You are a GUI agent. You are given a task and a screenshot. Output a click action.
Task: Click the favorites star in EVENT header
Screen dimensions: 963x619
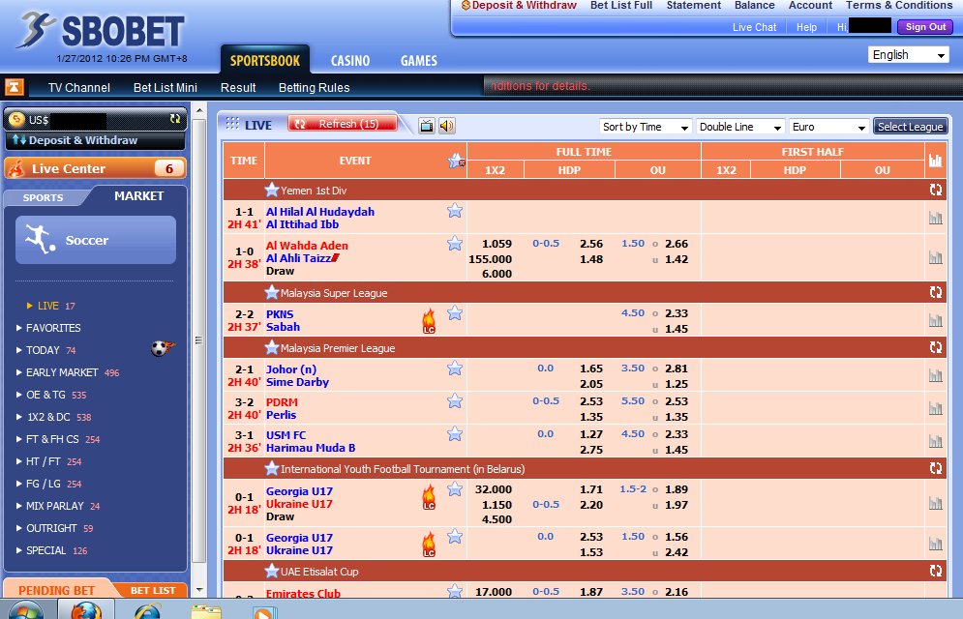coord(456,162)
